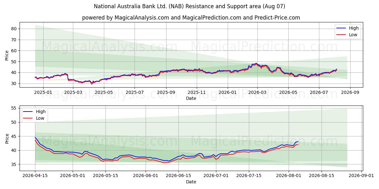Click the '80' price tick on the top chart
379x189 pixels.
point(15,29)
